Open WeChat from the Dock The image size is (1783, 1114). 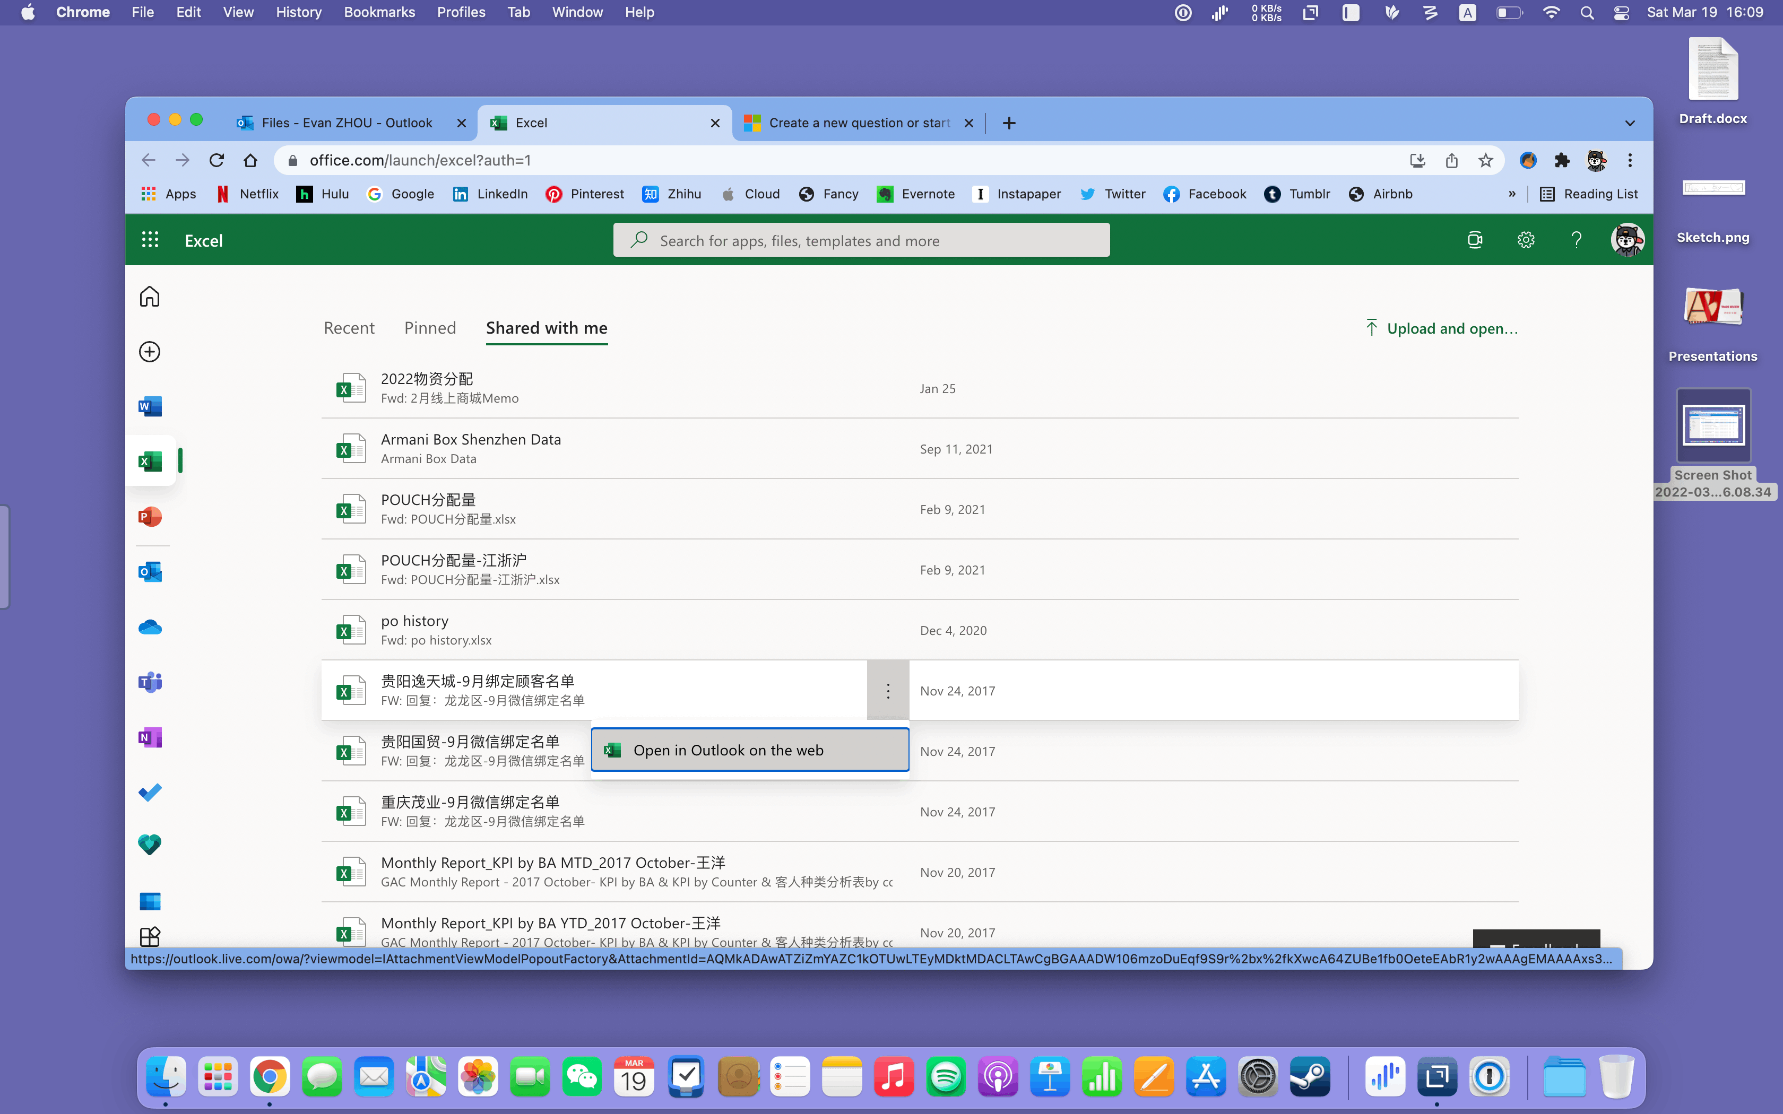pyautogui.click(x=582, y=1077)
